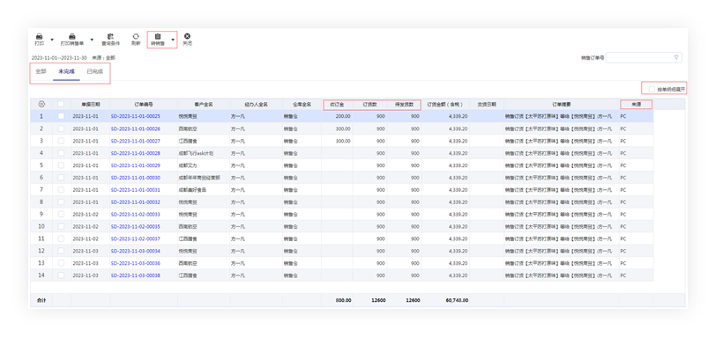Click the filter icon in 销售订单号 search box

tap(676, 57)
